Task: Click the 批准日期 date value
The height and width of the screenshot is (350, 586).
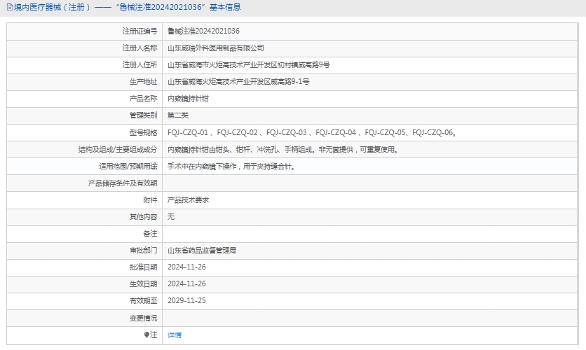Action: click(x=186, y=267)
